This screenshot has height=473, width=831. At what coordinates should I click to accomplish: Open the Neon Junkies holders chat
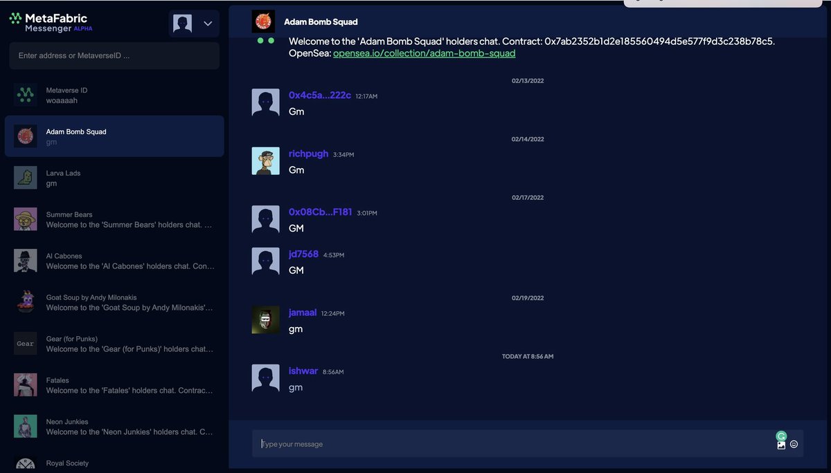pyautogui.click(x=114, y=427)
